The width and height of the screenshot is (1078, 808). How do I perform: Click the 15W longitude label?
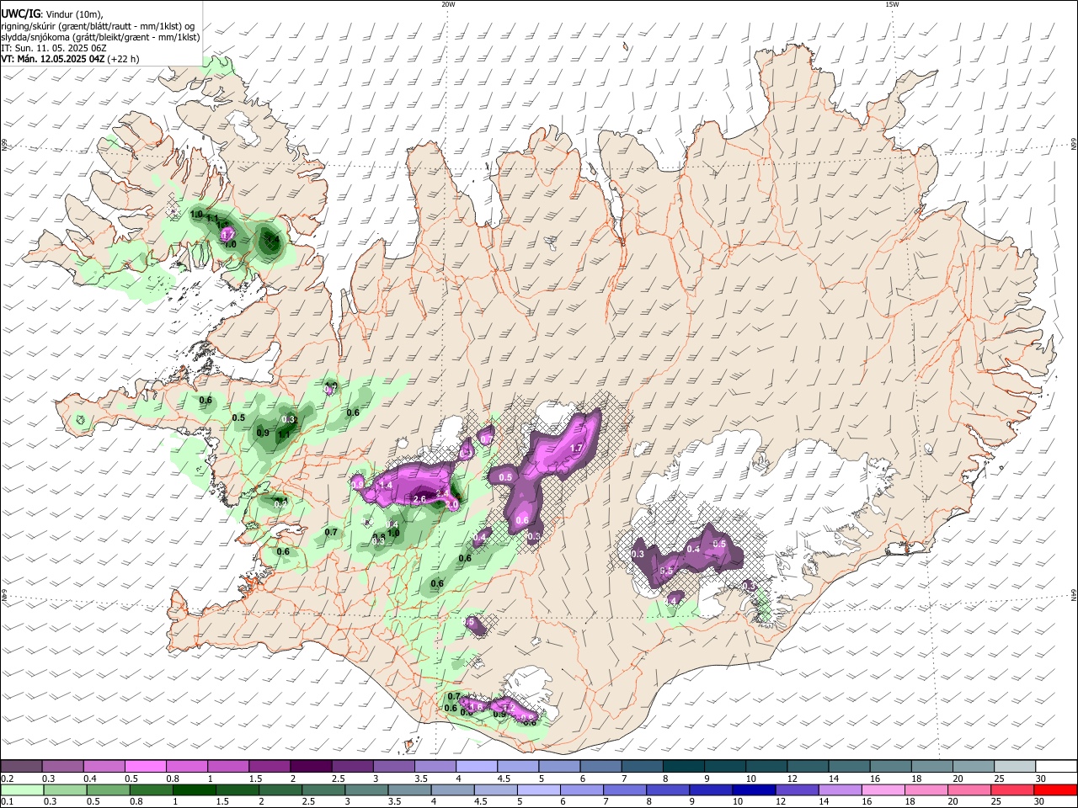coord(892,4)
